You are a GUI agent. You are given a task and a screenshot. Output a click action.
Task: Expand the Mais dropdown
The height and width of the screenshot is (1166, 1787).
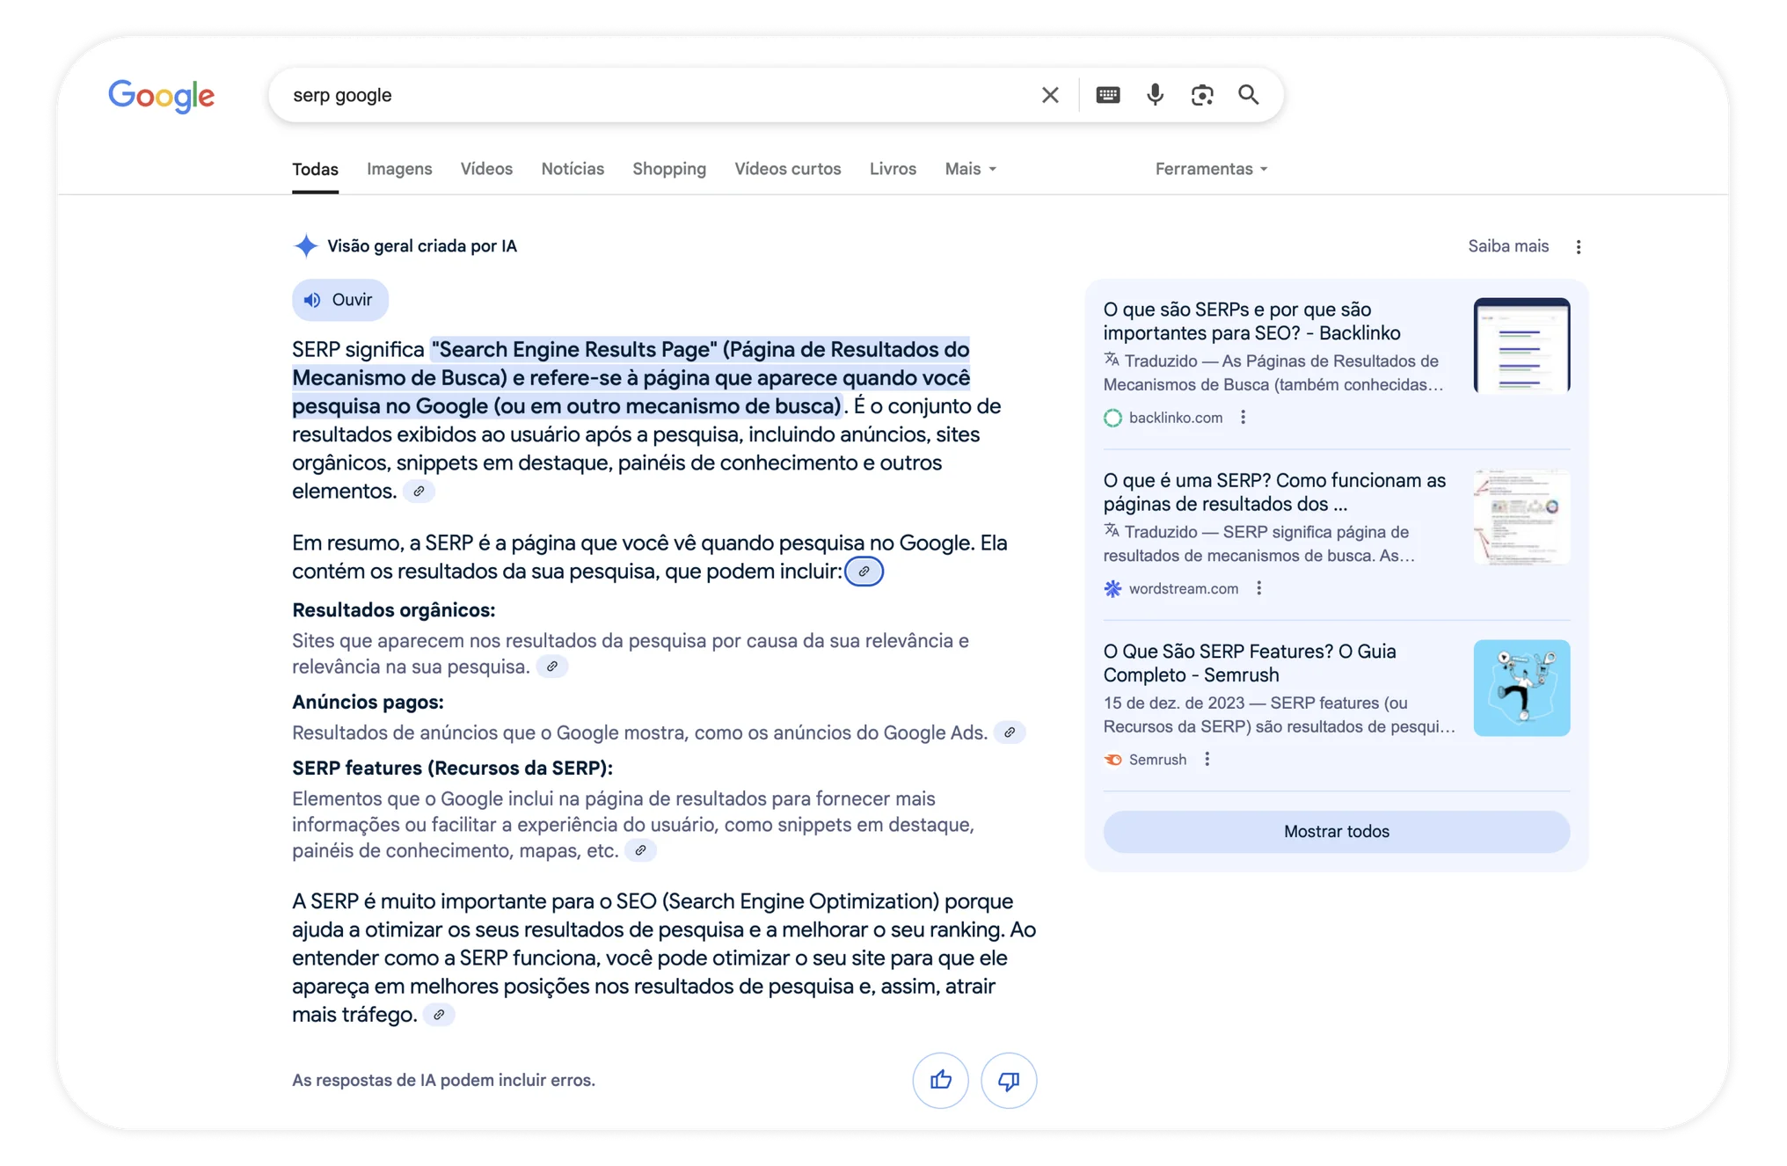971,169
